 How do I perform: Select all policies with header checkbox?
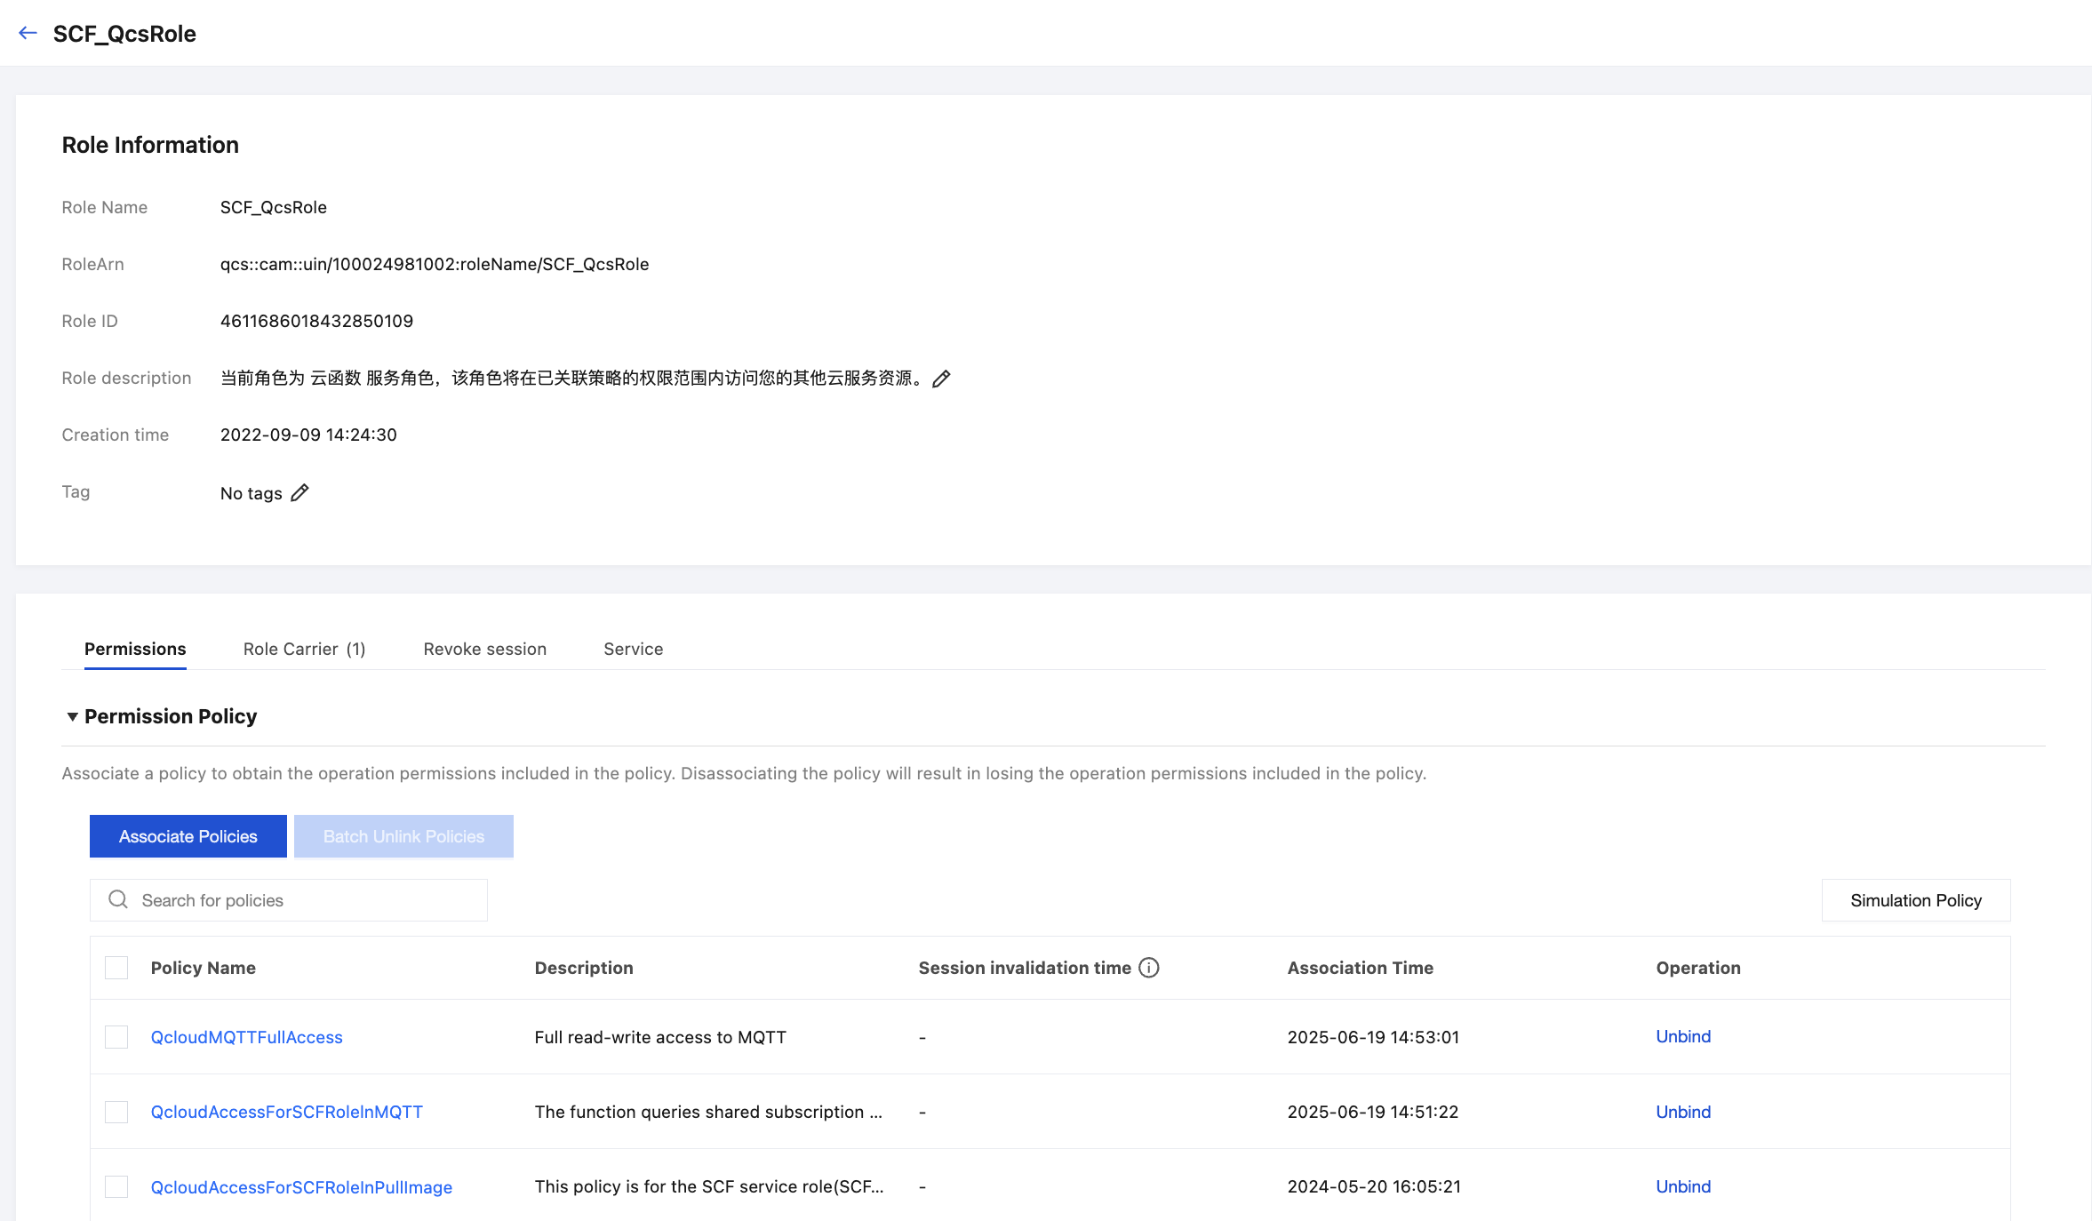116,968
